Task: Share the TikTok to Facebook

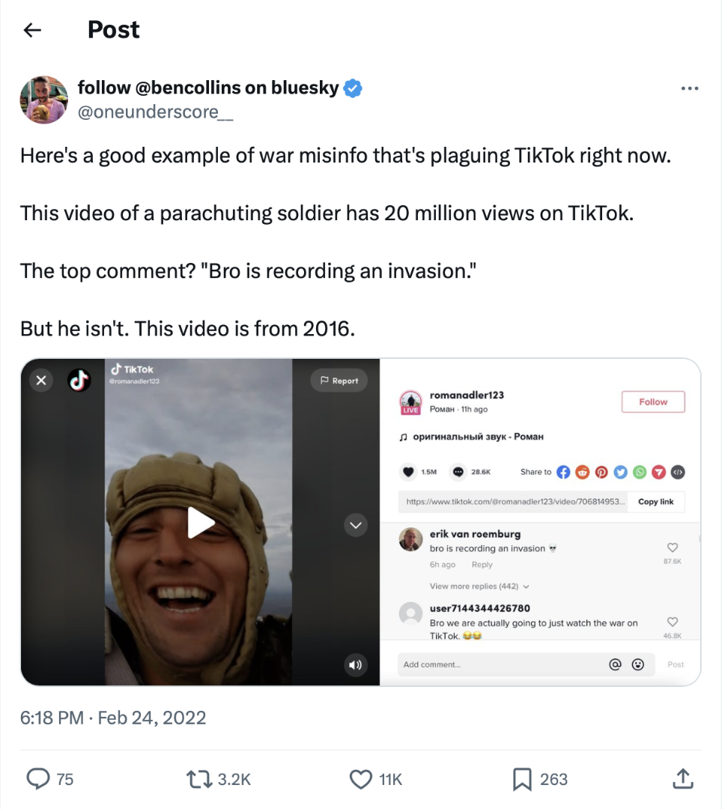Action: tap(563, 472)
